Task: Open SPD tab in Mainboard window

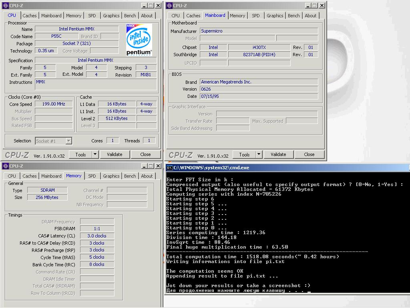Action: pyautogui.click(x=256, y=16)
